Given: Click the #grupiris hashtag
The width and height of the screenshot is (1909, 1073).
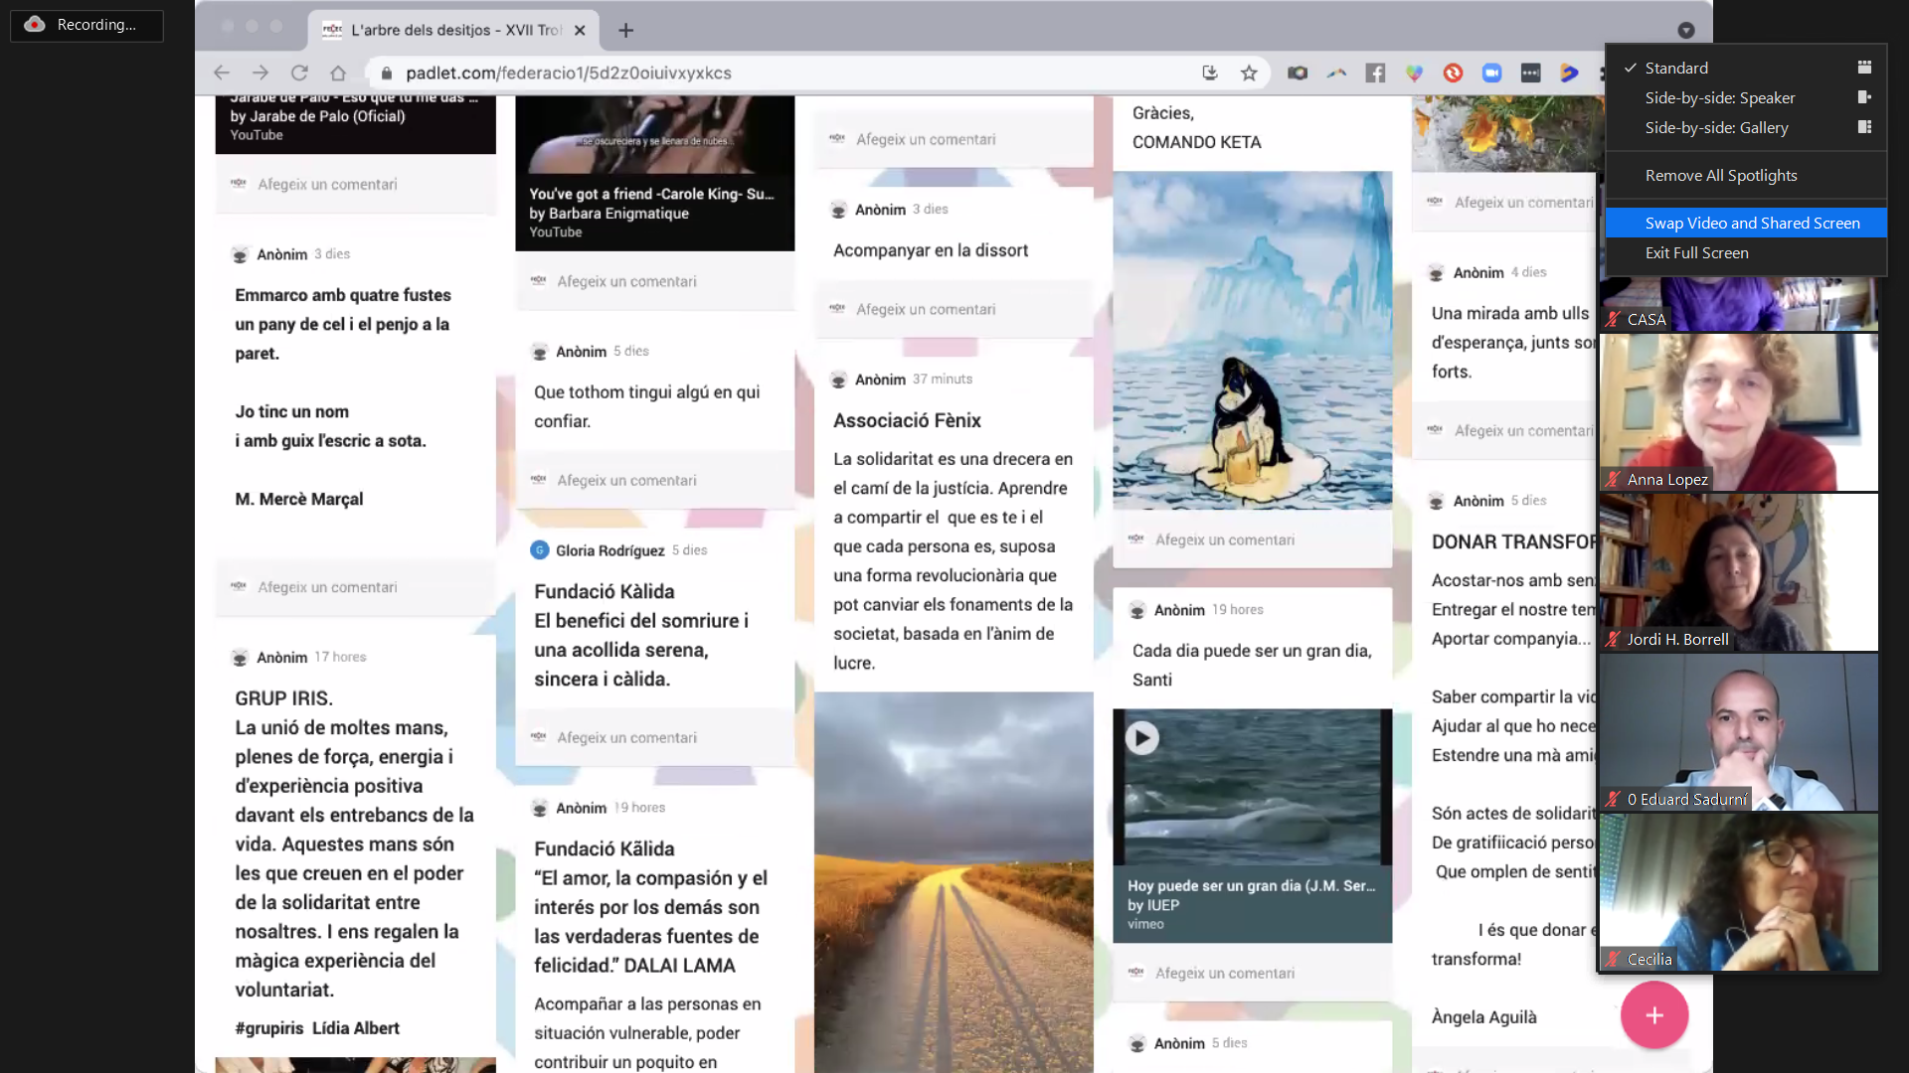Looking at the screenshot, I should tap(268, 1028).
